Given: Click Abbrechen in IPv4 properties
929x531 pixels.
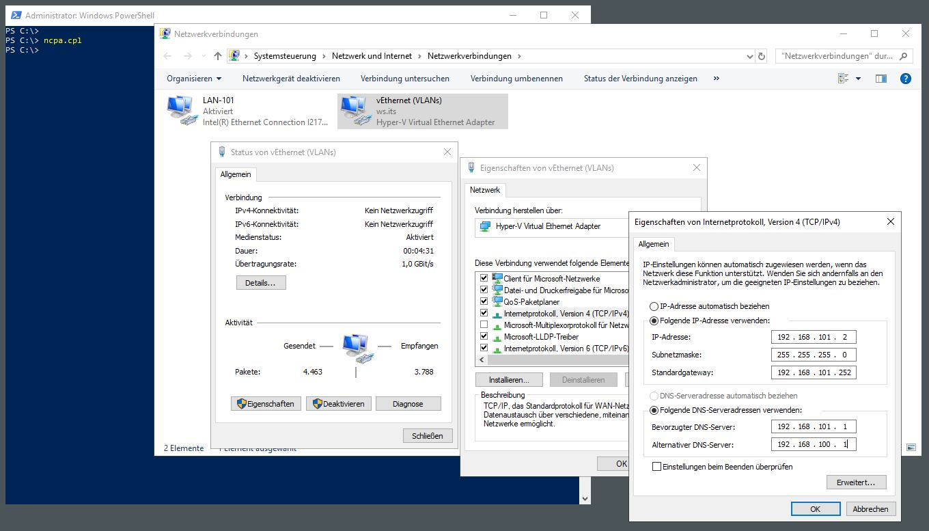Looking at the screenshot, I should [871, 509].
